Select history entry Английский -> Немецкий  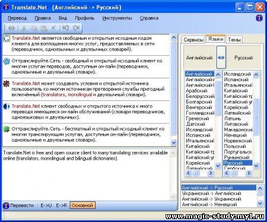(x=219, y=205)
